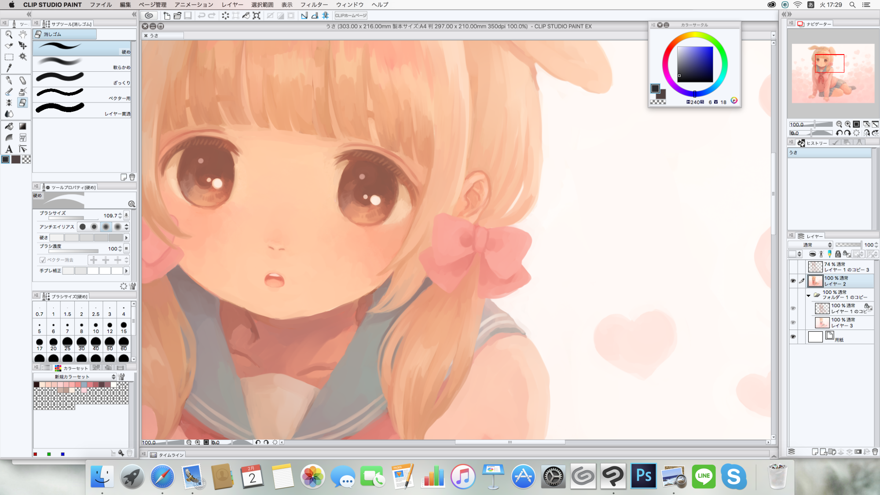The height and width of the screenshot is (495, 880).
Task: Click the layer opacity slider
Action: click(x=848, y=245)
